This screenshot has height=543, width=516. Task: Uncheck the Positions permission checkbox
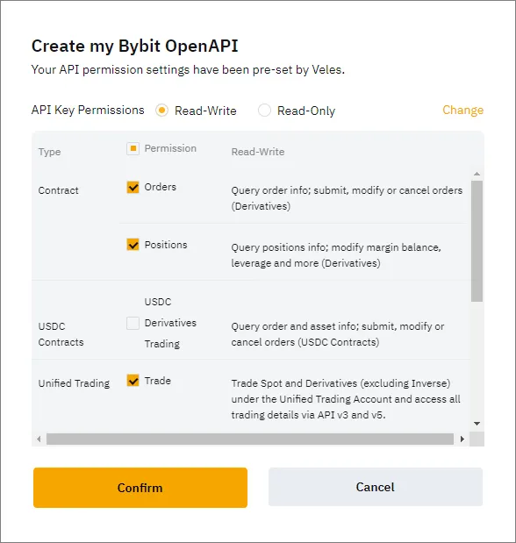133,245
